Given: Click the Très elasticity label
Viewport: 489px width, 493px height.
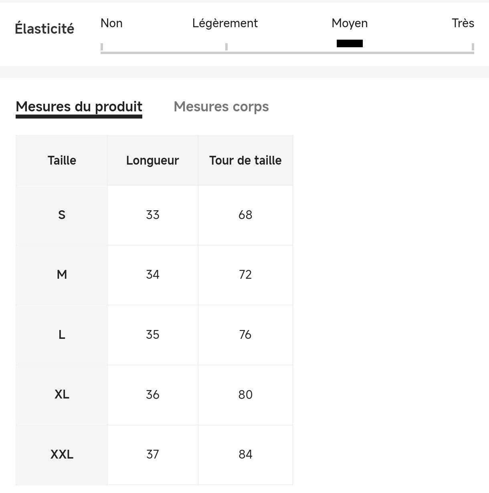Looking at the screenshot, I should coord(463,23).
